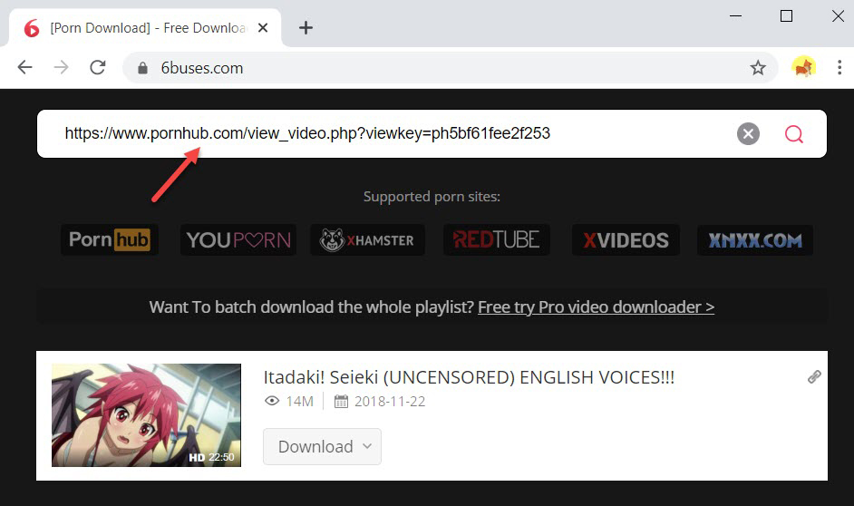Viewport: 854px width, 506px height.
Task: Minimize the browser window
Action: tap(735, 15)
